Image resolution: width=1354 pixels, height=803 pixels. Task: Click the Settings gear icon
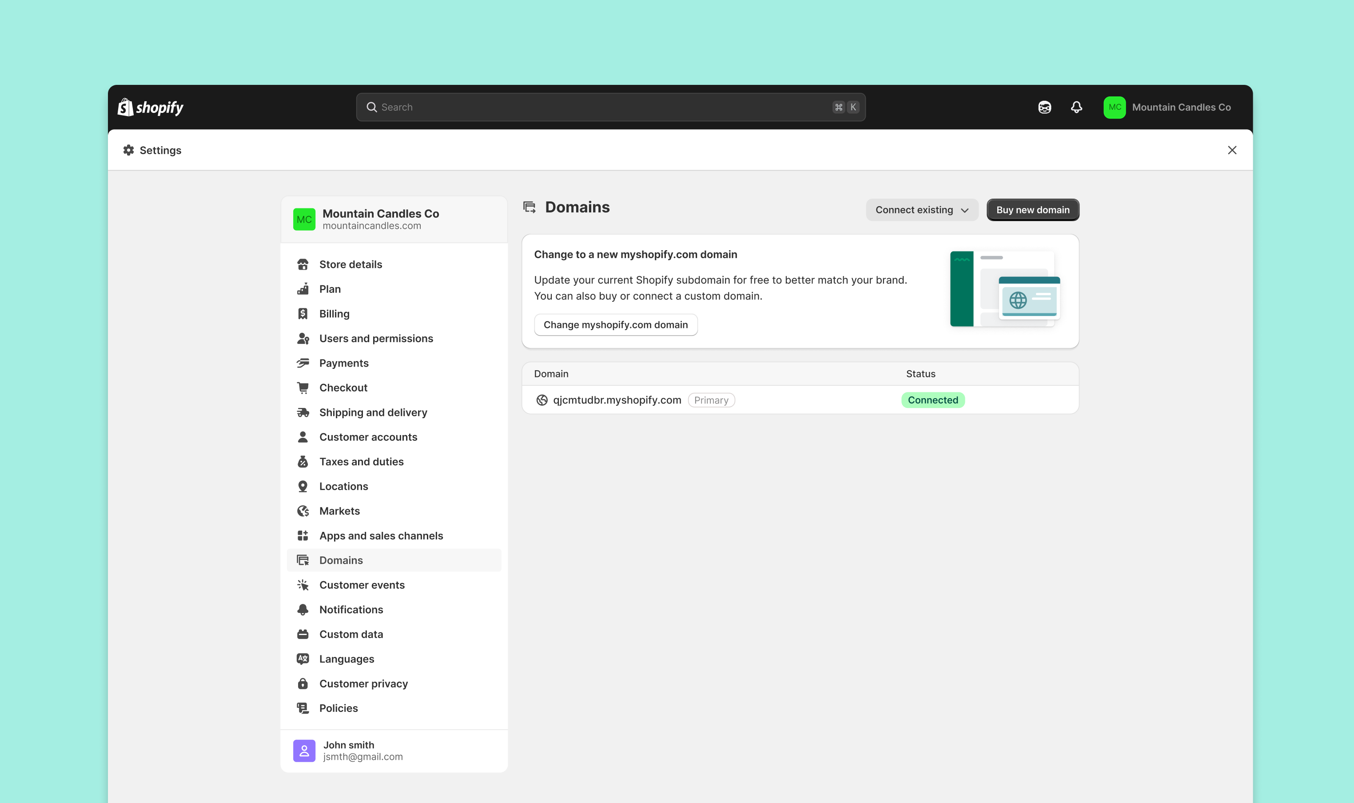(x=128, y=150)
